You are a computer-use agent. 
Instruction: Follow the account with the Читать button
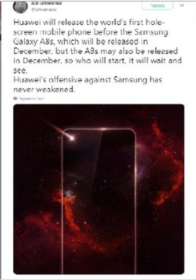point(157,5)
